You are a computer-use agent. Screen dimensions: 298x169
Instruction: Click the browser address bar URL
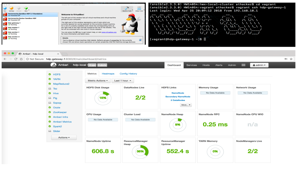[x=76, y=59]
